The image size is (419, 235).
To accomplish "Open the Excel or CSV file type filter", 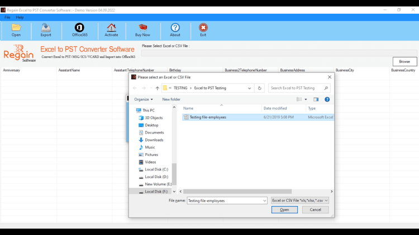I will 300,200.
